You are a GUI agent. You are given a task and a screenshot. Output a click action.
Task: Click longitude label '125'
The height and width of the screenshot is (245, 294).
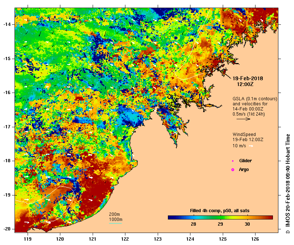click(x=223, y=239)
